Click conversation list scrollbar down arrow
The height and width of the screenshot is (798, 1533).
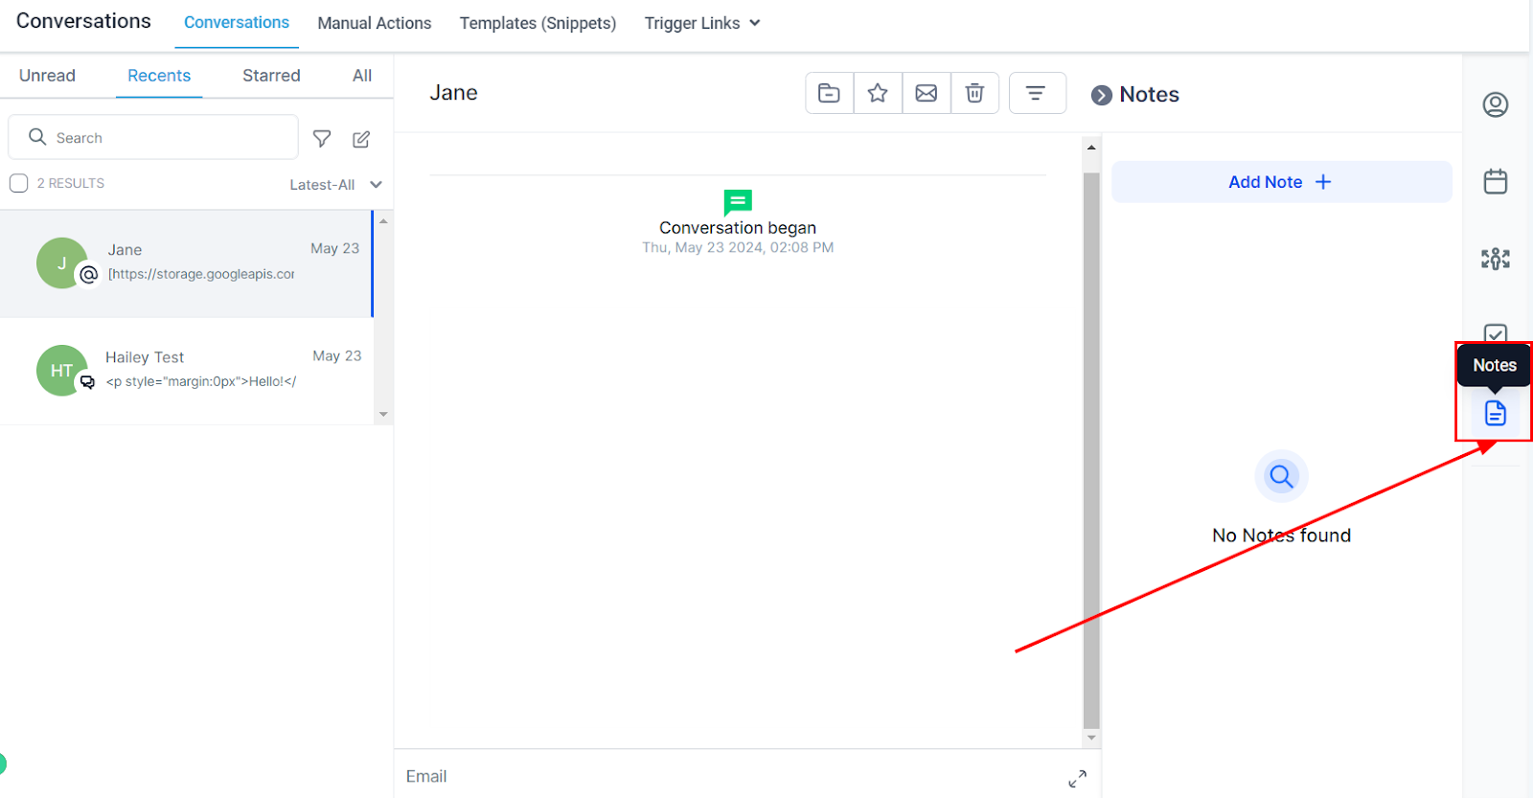point(383,415)
